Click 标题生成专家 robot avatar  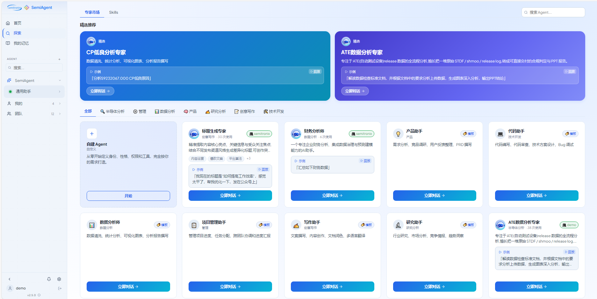pyautogui.click(x=194, y=134)
